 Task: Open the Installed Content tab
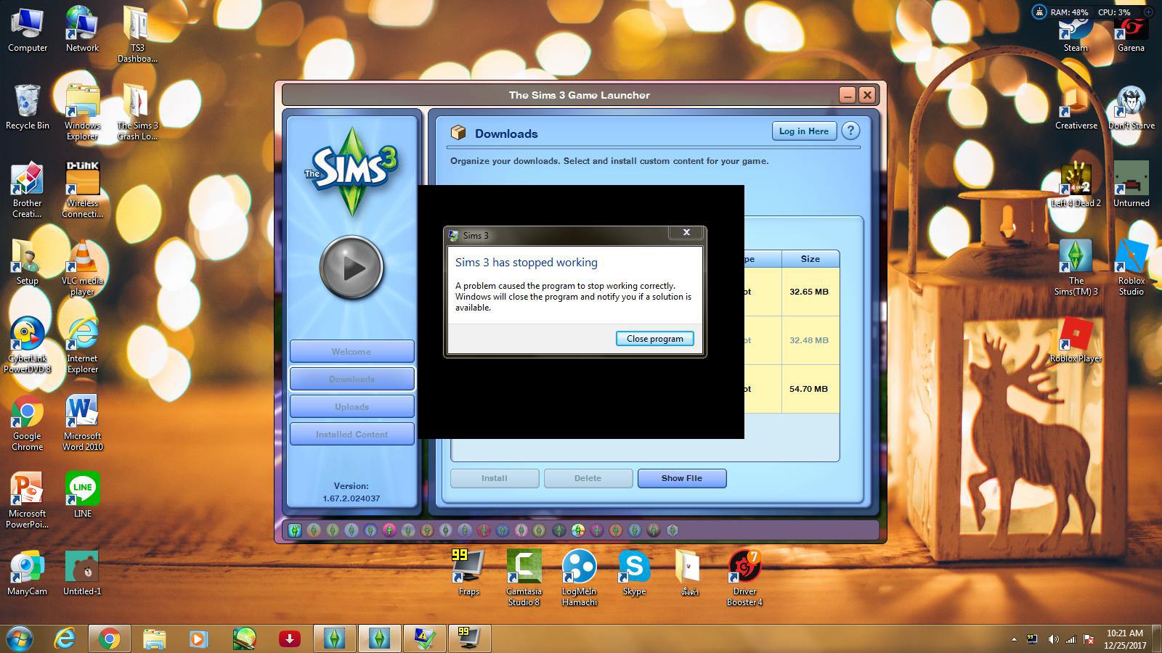(x=352, y=435)
